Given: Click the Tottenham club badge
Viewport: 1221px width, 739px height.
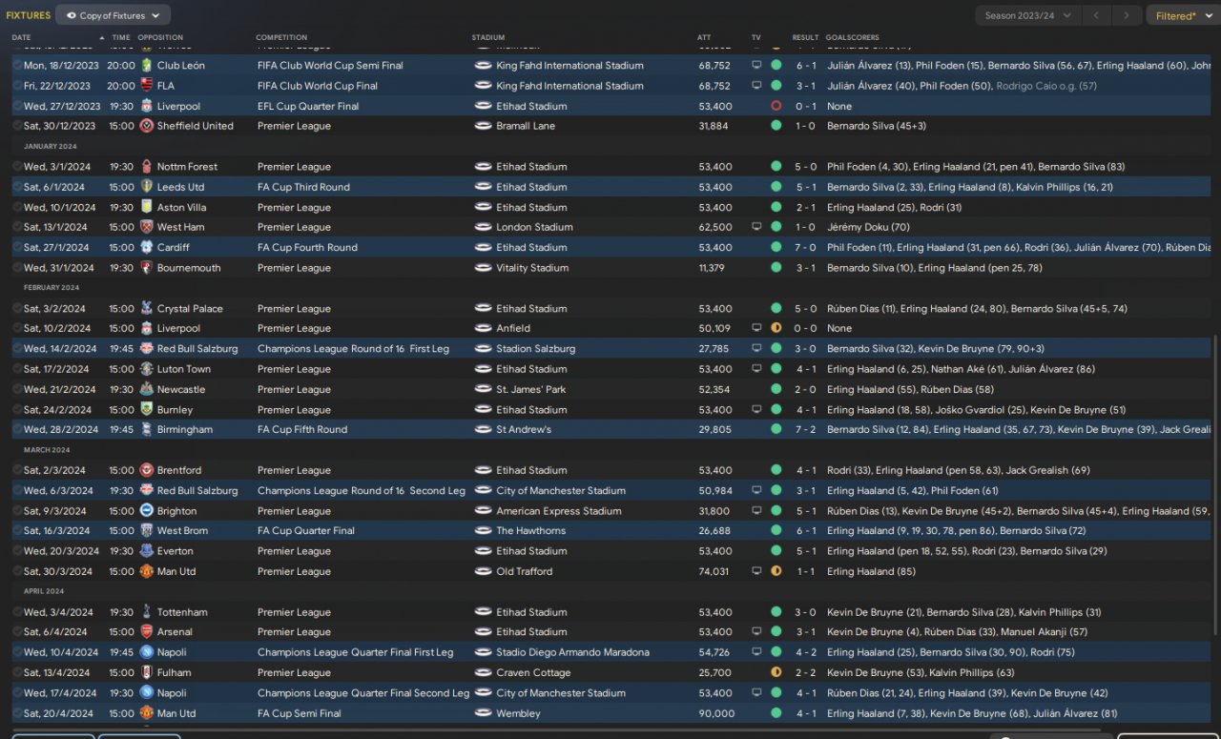Looking at the screenshot, I should (x=146, y=612).
